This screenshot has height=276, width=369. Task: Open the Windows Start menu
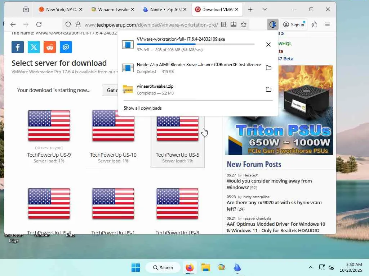(x=135, y=267)
